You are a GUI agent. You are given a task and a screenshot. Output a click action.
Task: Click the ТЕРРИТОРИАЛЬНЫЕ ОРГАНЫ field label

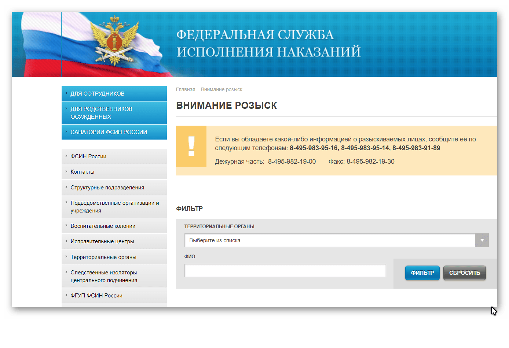coord(219,227)
